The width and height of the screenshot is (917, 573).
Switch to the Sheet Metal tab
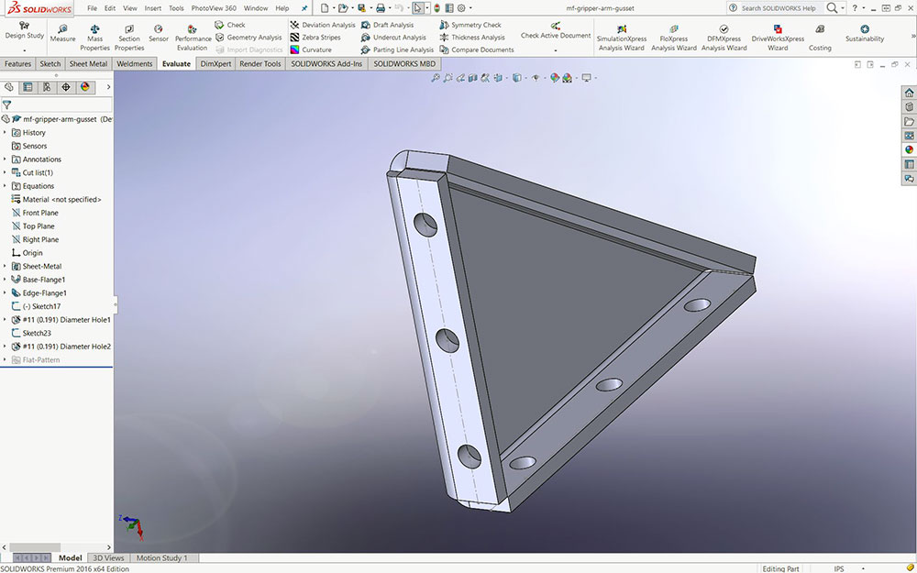click(88, 64)
